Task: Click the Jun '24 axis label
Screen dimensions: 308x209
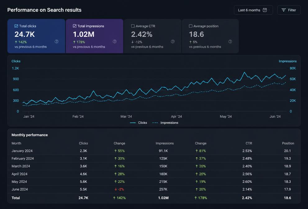Action: tap(275, 117)
